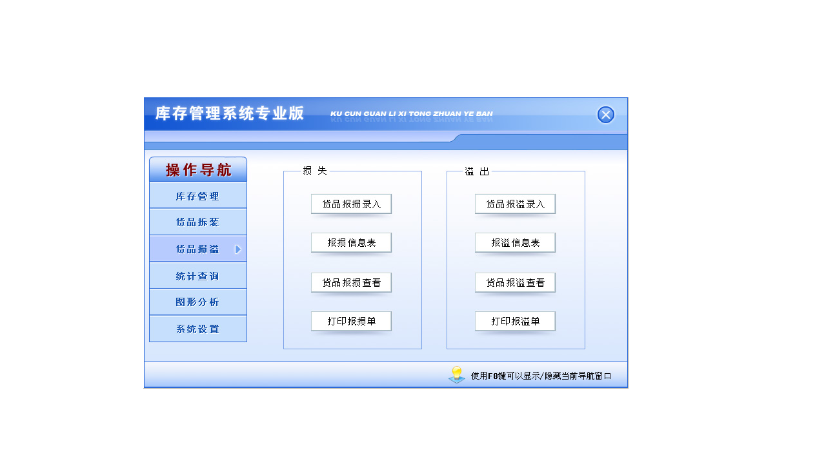Screen dimensions: 826x464
Task: Click the 损失 group box title
Action: (314, 171)
